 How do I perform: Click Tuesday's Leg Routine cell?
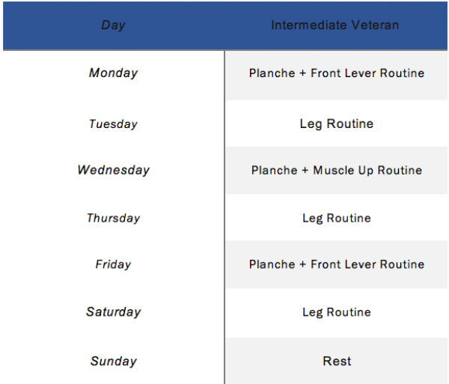(x=337, y=124)
